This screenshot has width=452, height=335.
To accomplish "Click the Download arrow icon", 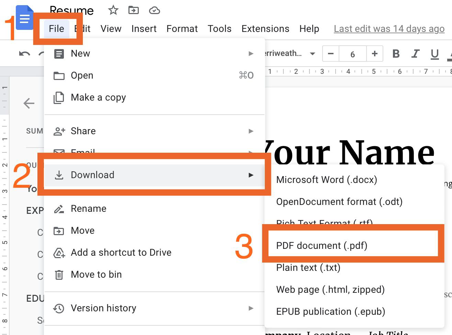I will (x=59, y=175).
